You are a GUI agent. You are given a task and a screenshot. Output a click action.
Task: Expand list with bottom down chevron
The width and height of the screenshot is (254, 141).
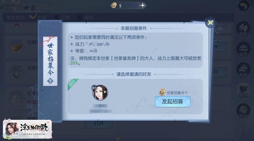(x=118, y=138)
